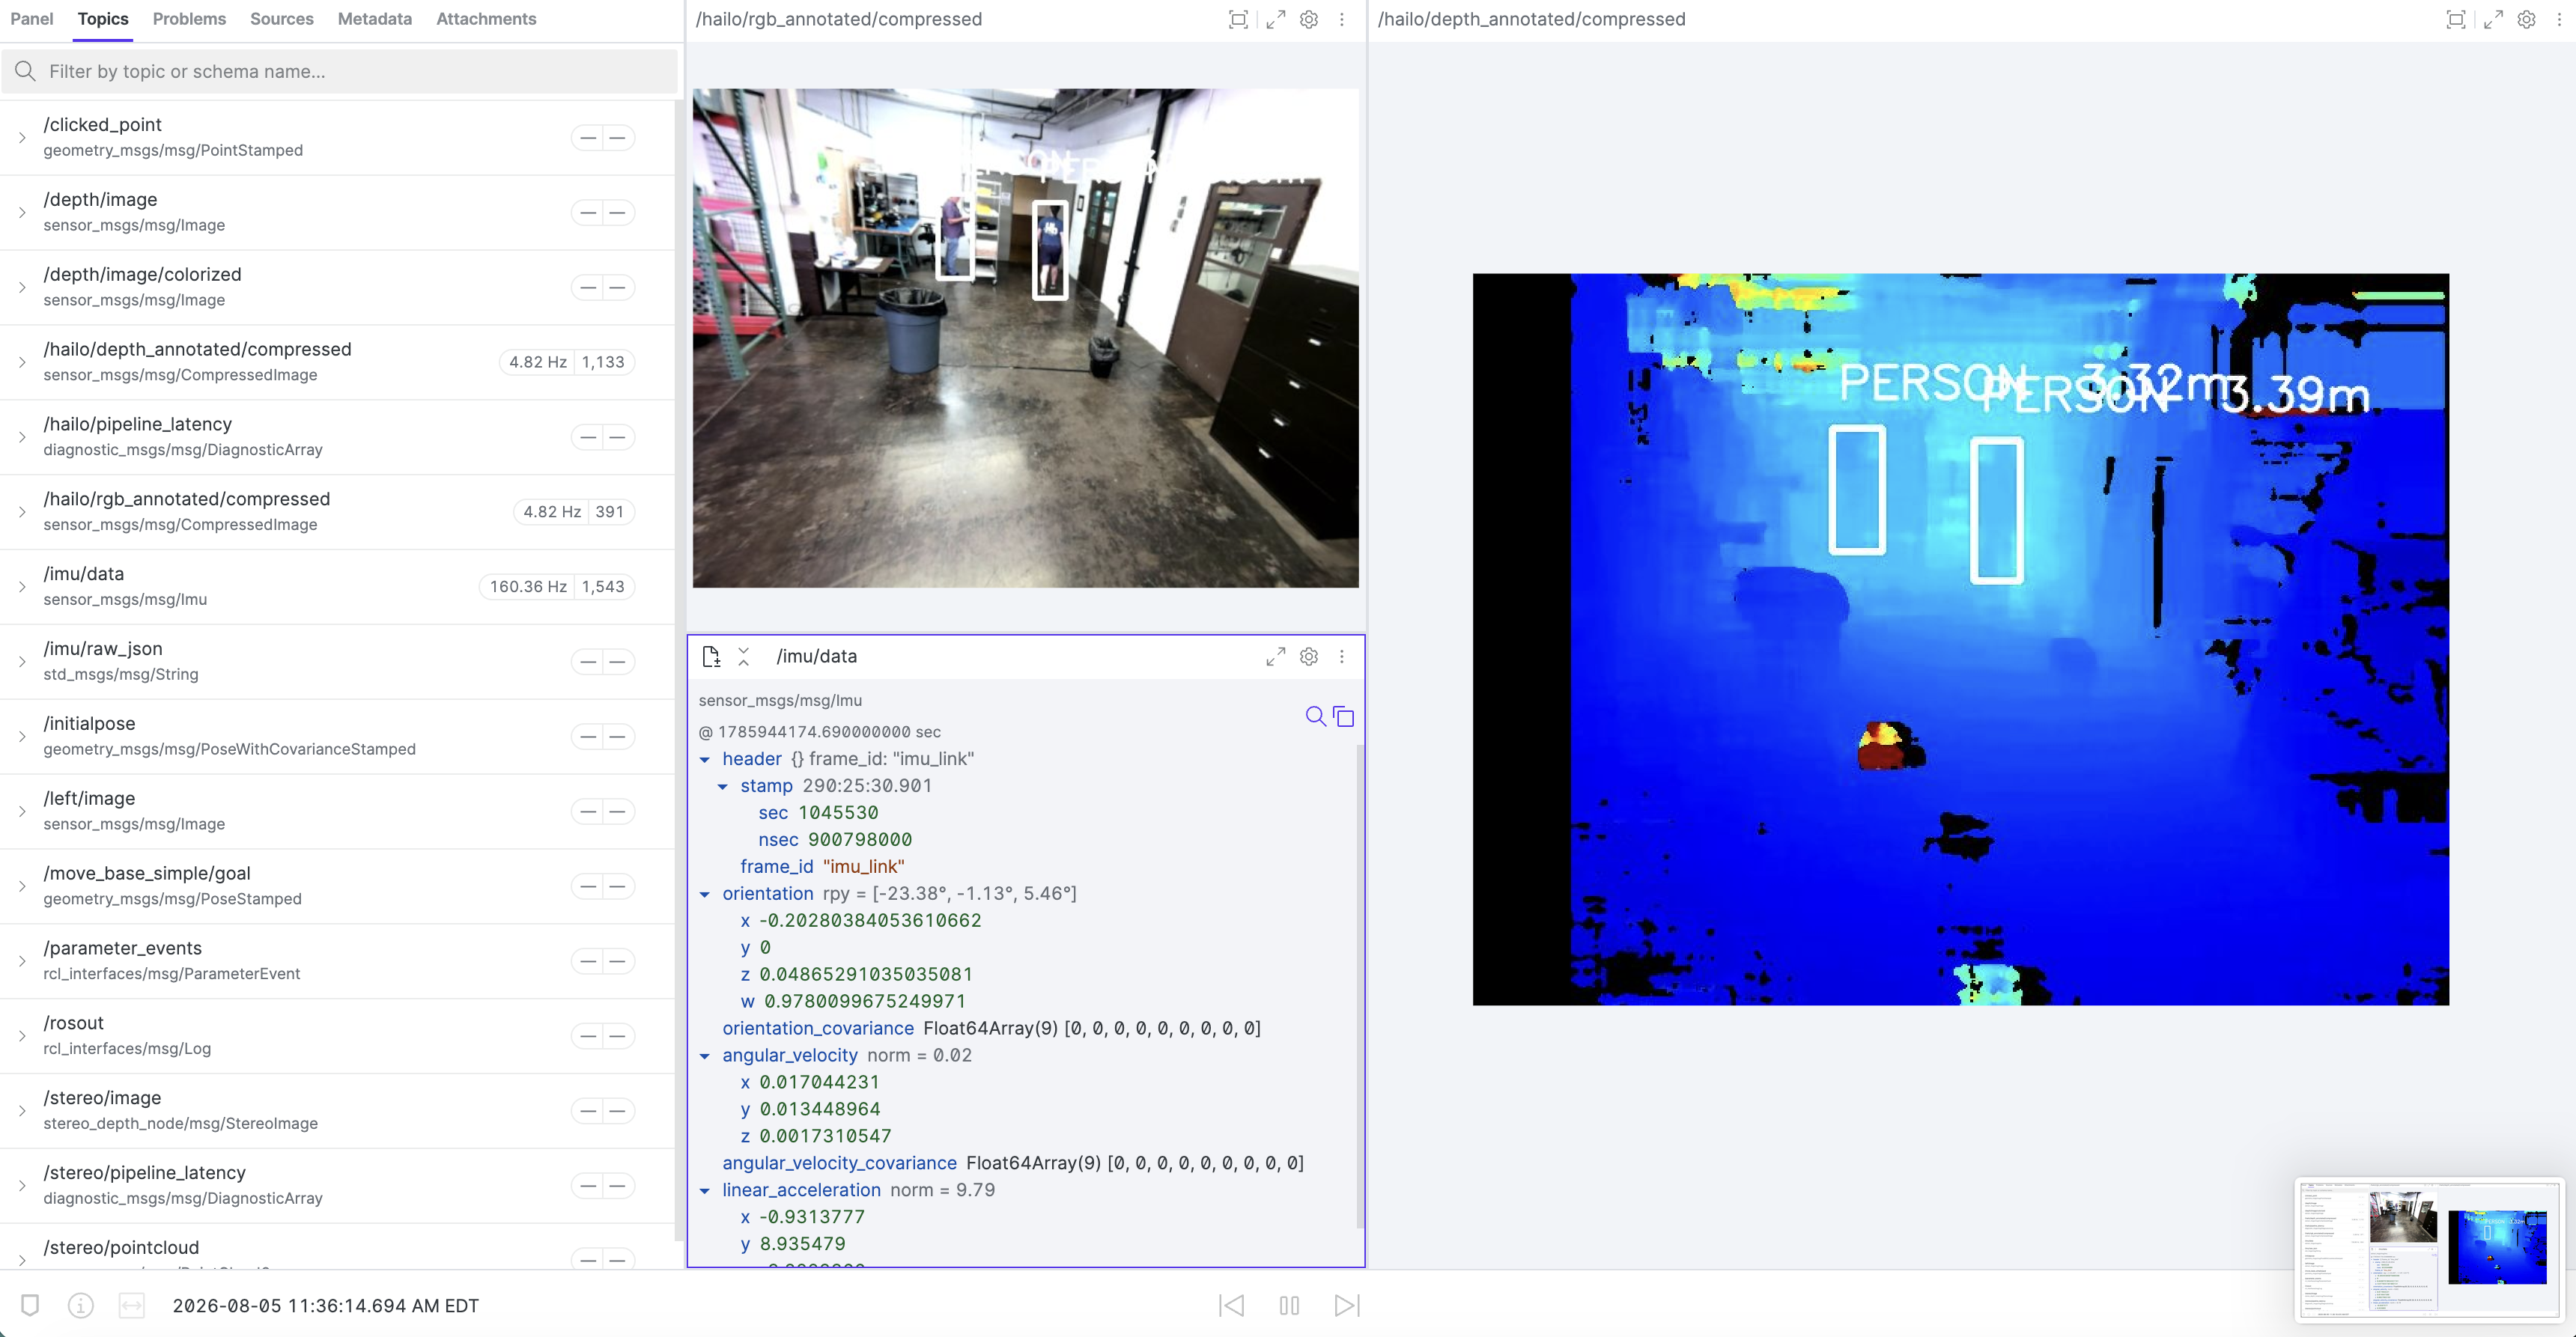Viewport: 2576px width, 1337px height.
Task: Select the /stereo/image topic row
Action: tap(338, 1110)
